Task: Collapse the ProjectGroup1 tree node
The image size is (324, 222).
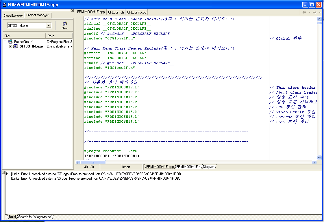Action: point(5,42)
